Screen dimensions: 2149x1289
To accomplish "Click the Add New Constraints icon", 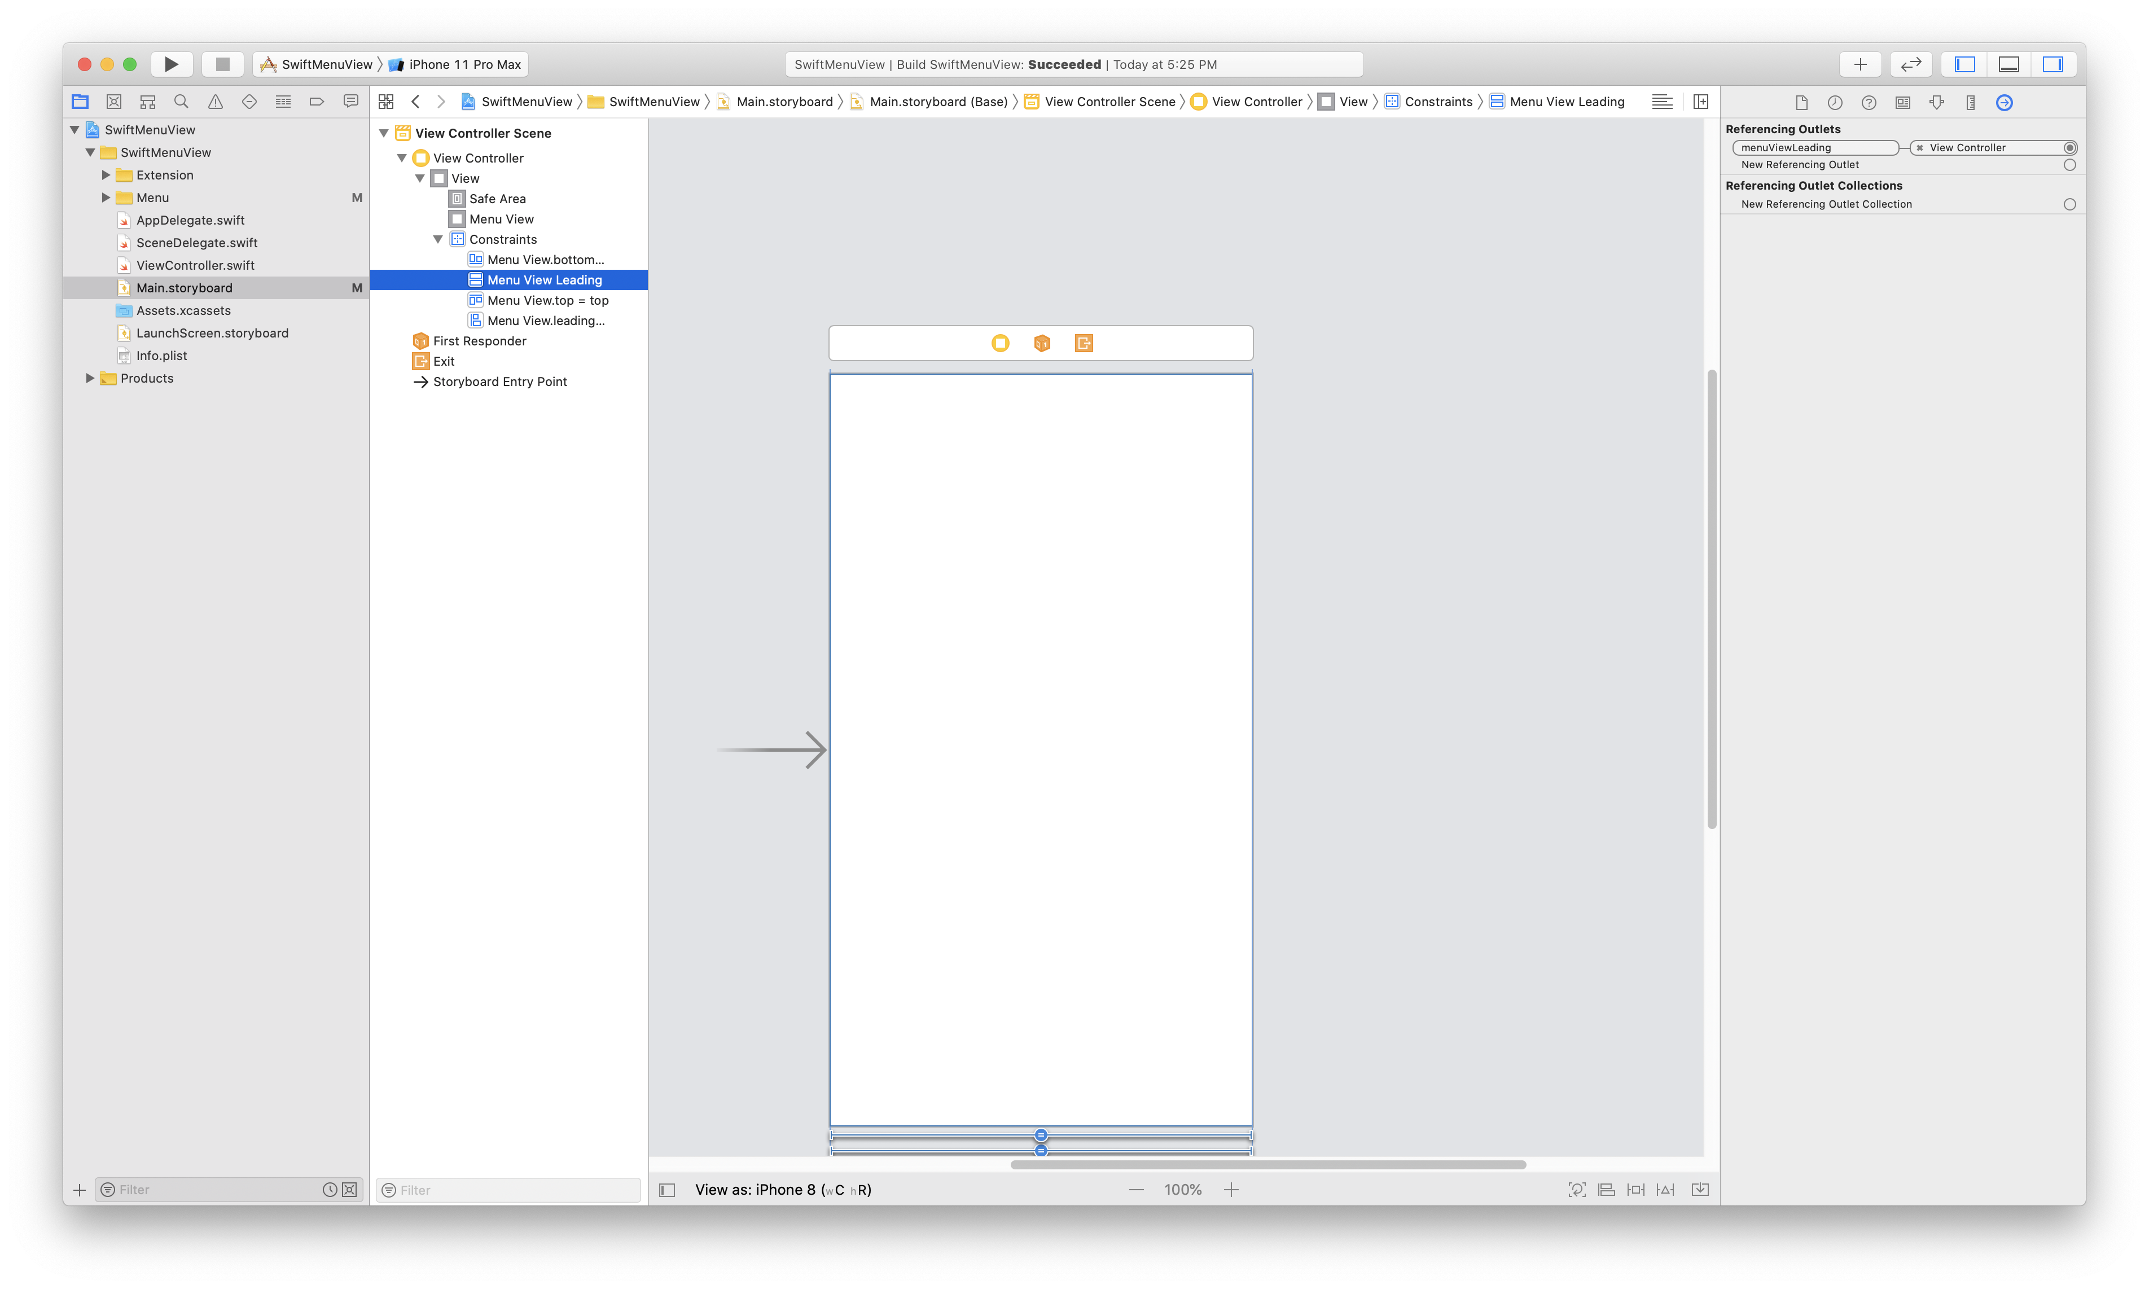I will coord(1636,1189).
